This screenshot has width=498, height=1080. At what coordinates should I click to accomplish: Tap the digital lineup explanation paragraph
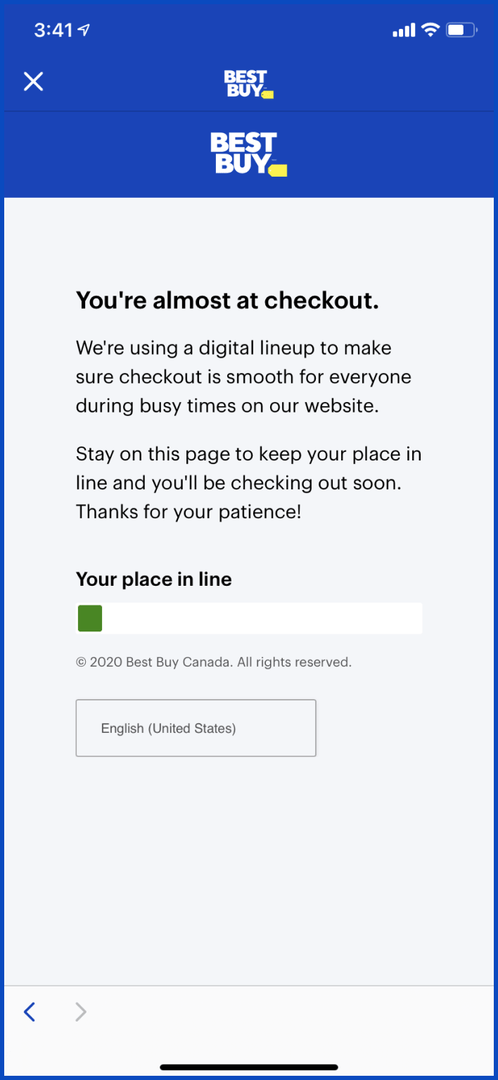(243, 377)
